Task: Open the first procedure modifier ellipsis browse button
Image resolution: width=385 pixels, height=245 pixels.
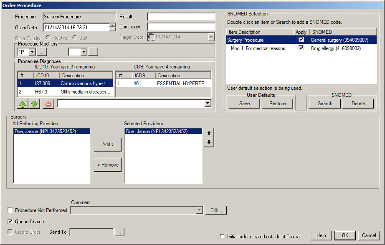Action: tap(42, 52)
